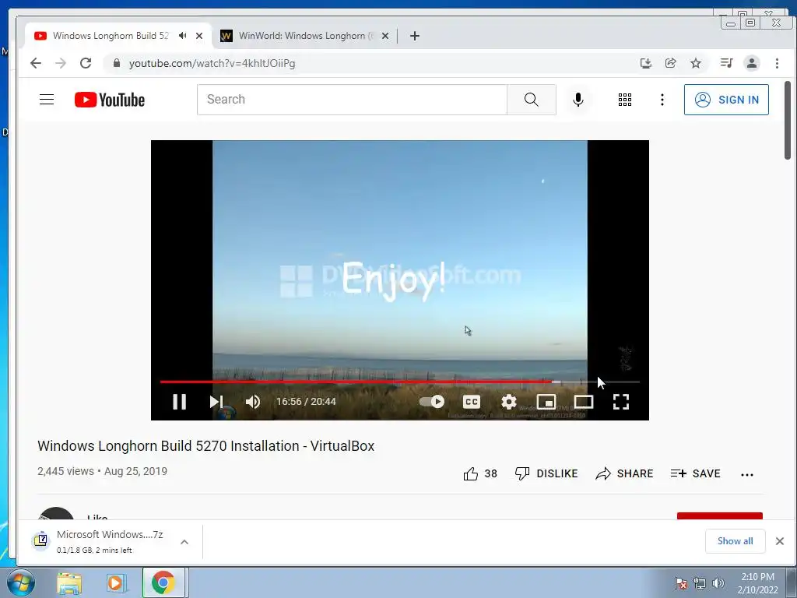Bookmark this tab with star
Screen dimensions: 797x598
point(695,63)
